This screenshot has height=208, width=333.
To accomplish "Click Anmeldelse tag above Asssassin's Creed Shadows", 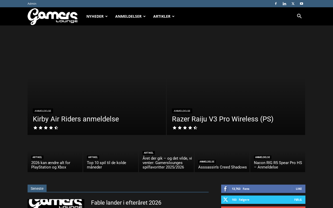I will click(207, 162).
